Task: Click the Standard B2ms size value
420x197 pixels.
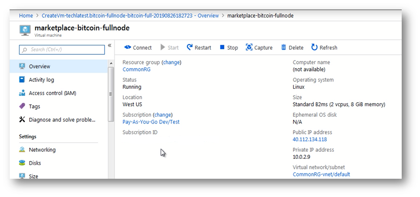Action: (x=339, y=104)
